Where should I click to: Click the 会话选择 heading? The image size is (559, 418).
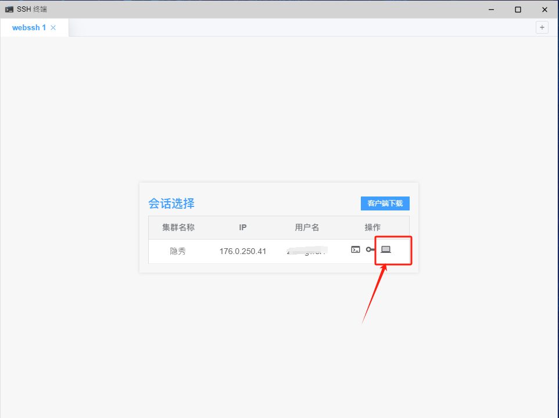click(171, 203)
